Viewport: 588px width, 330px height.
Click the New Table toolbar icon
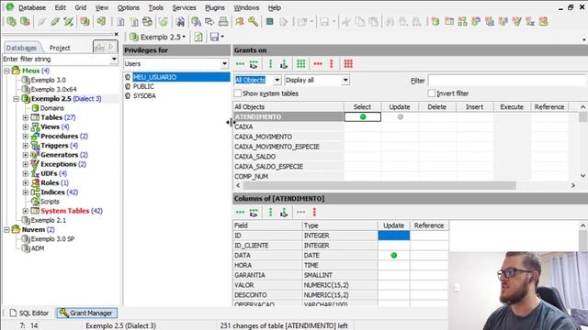449,21
